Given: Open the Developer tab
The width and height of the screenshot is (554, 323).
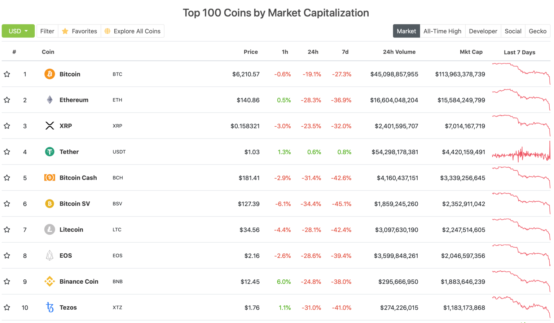Looking at the screenshot, I should click(483, 31).
